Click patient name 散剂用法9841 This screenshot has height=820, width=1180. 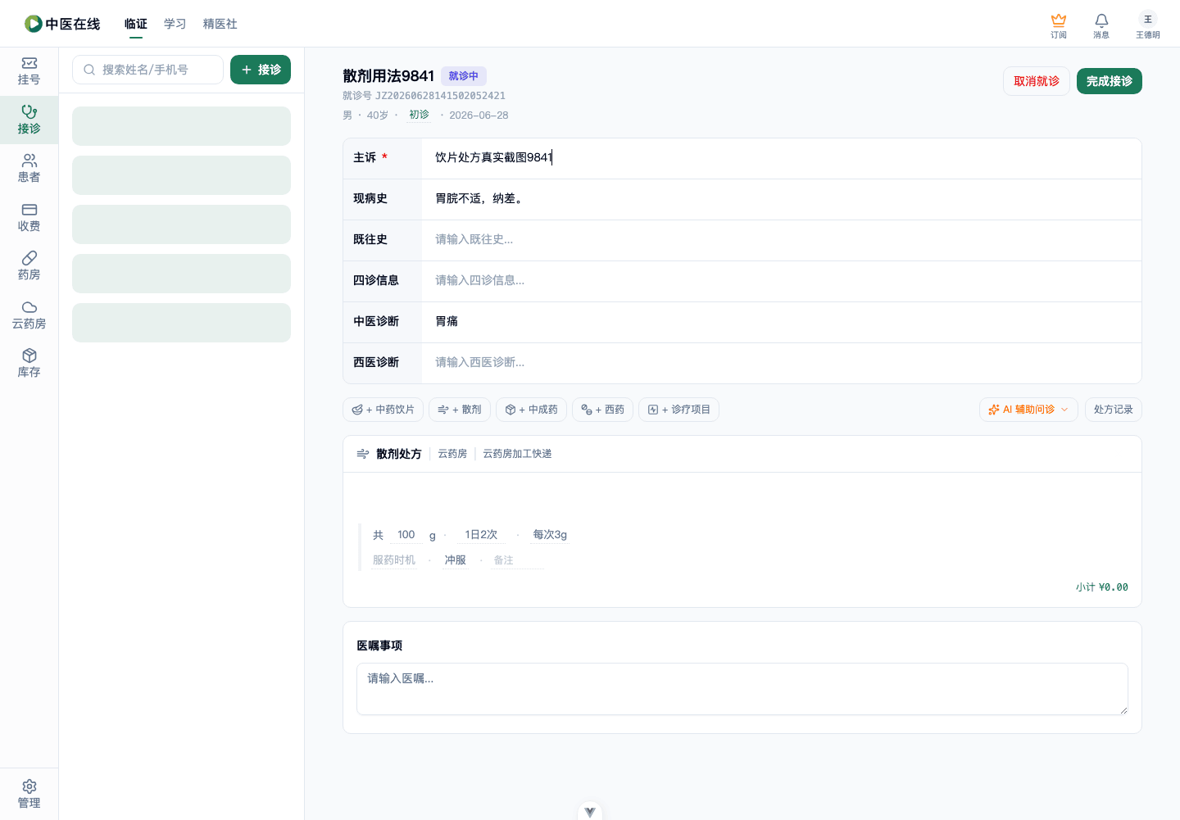pyautogui.click(x=388, y=76)
